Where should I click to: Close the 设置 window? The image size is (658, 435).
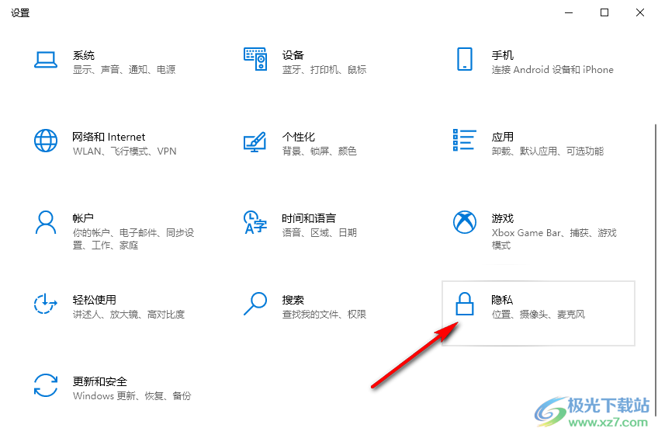point(640,12)
